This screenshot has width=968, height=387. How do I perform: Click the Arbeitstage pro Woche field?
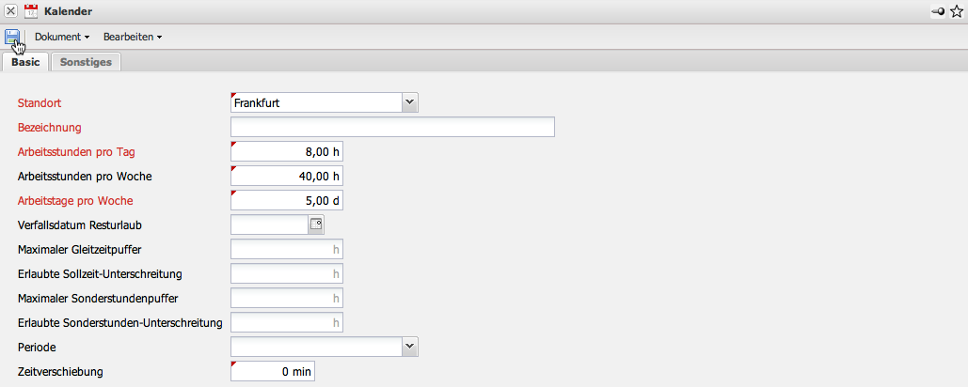[287, 200]
